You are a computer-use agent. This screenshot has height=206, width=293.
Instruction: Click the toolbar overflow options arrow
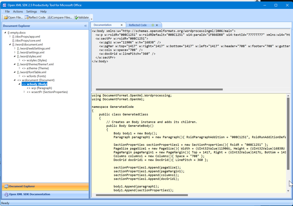(92, 19)
